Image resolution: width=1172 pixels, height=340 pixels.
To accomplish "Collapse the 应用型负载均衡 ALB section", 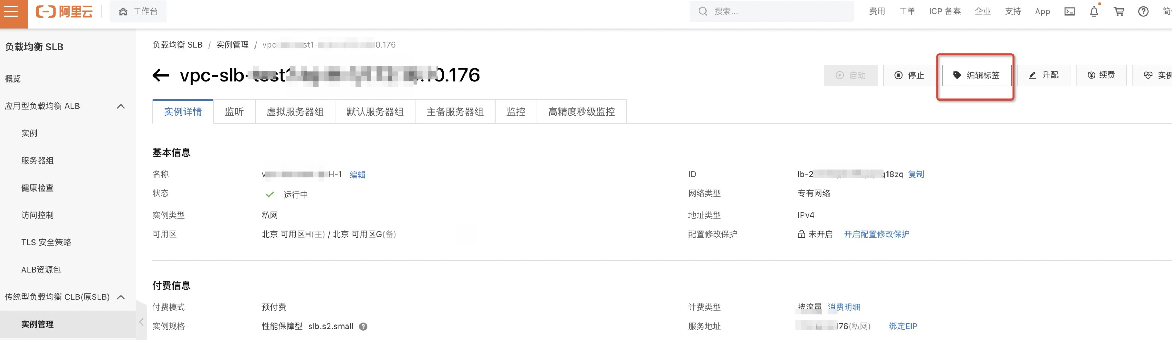I will click(x=121, y=106).
